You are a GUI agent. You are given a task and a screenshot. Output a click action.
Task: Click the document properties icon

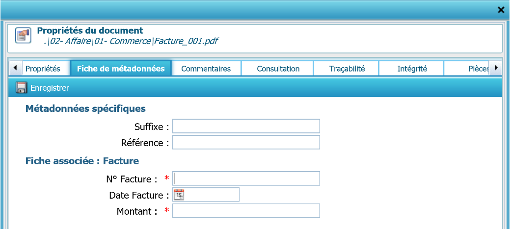[x=23, y=36]
